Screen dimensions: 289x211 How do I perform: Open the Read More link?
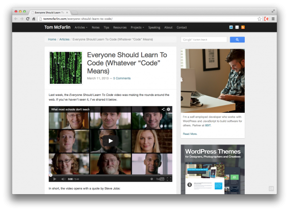pos(190,134)
